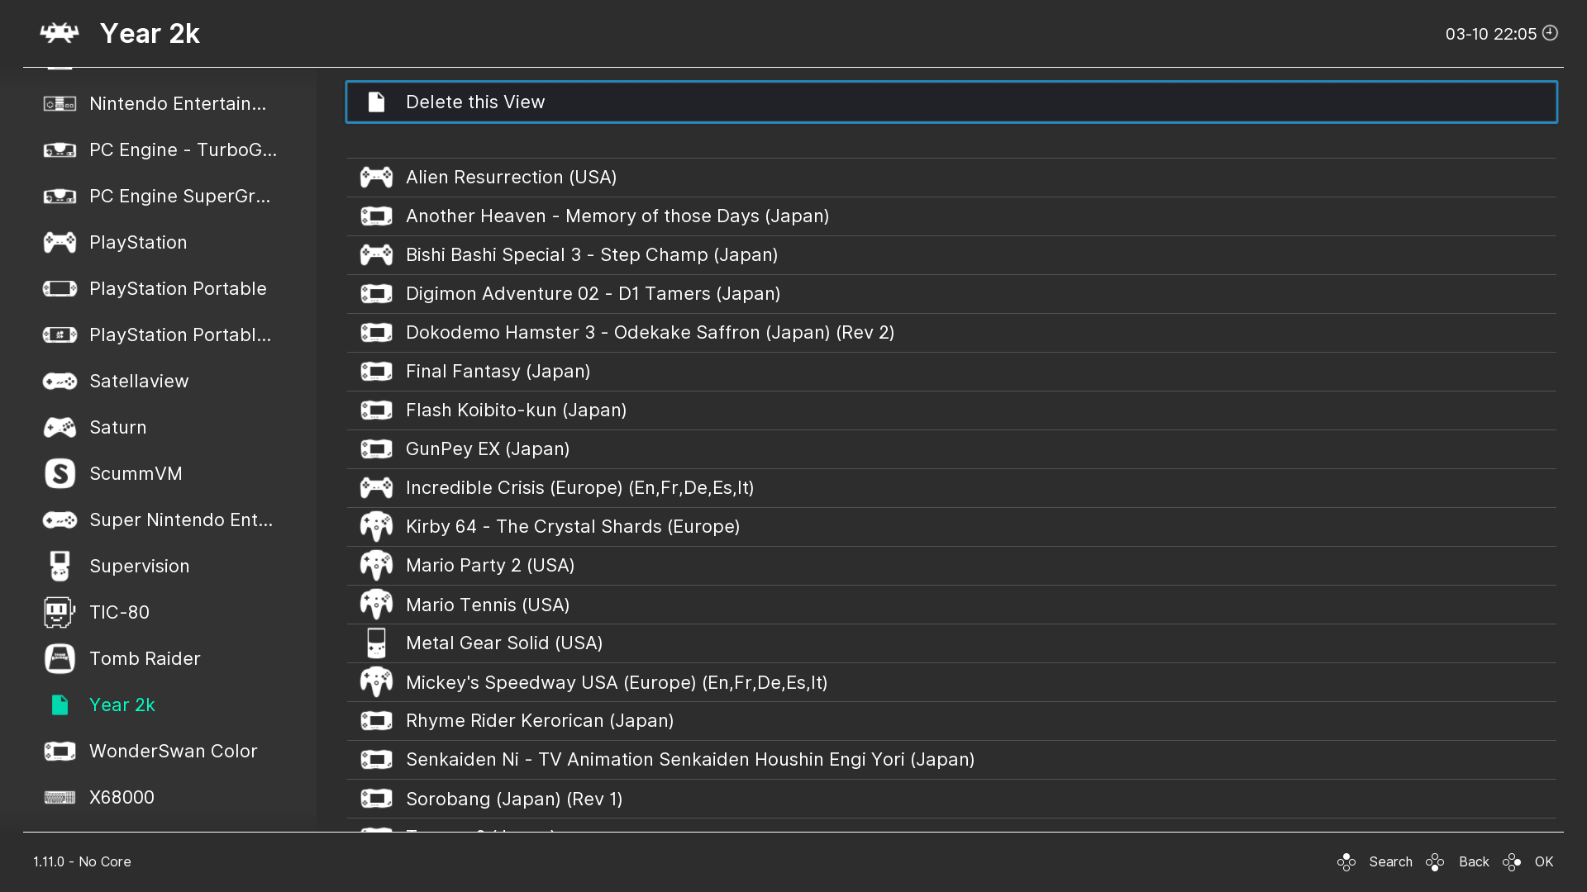Click the Supervision handheld icon
The height and width of the screenshot is (892, 1587).
click(x=60, y=567)
